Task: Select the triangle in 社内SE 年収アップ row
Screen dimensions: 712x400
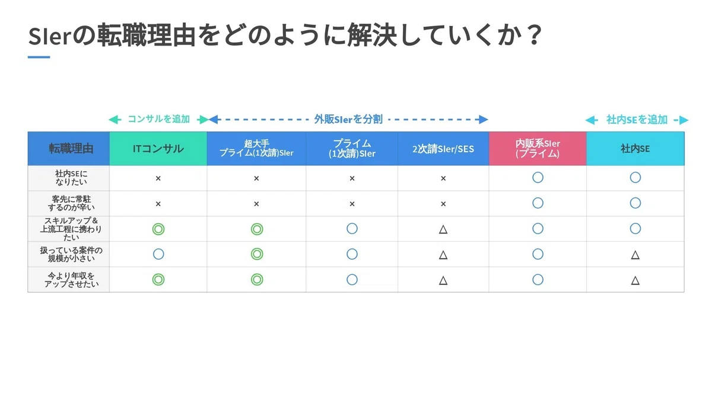Action: click(x=635, y=280)
